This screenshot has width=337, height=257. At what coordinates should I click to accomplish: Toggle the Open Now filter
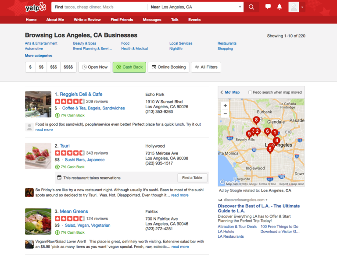(x=94, y=67)
